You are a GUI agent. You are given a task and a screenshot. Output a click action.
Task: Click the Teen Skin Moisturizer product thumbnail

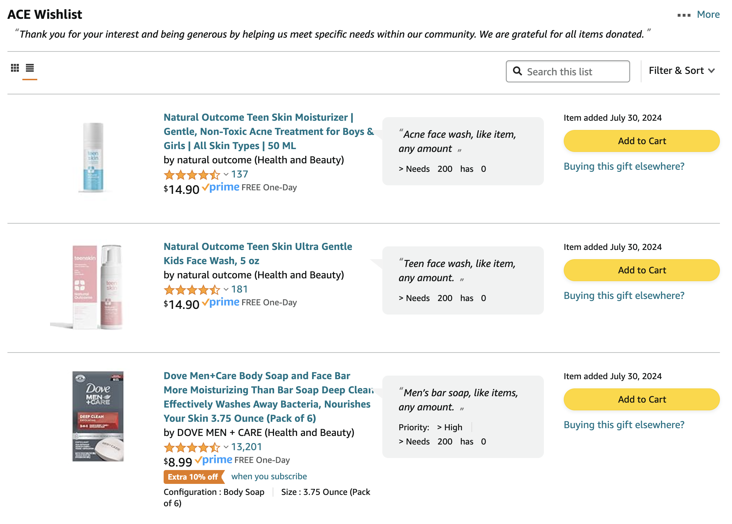pyautogui.click(x=93, y=158)
